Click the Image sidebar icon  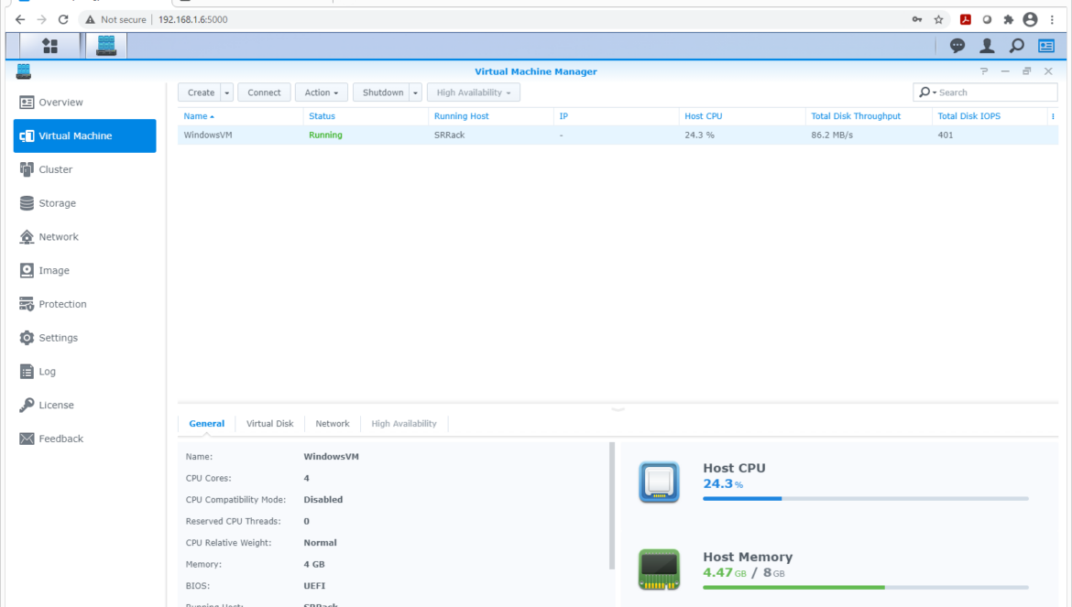(x=27, y=270)
